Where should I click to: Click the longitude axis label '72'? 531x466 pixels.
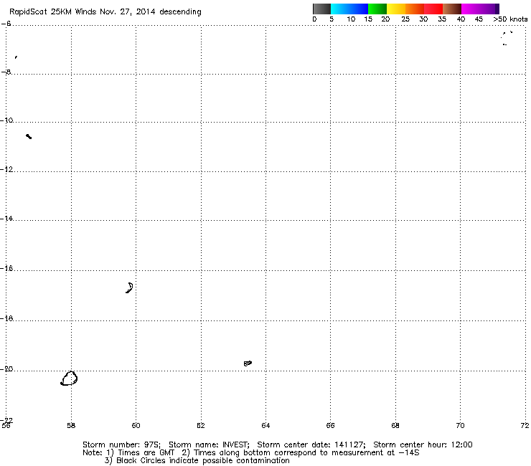tap(525, 425)
